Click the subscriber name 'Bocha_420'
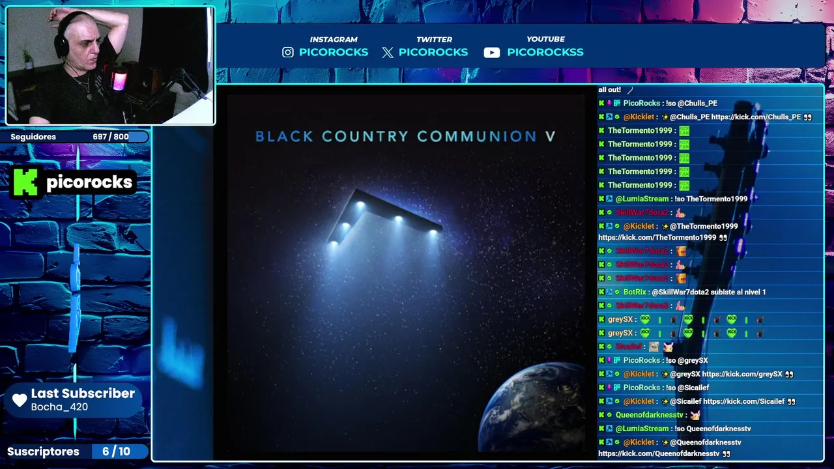Viewport: 834px width, 469px height. click(x=59, y=407)
